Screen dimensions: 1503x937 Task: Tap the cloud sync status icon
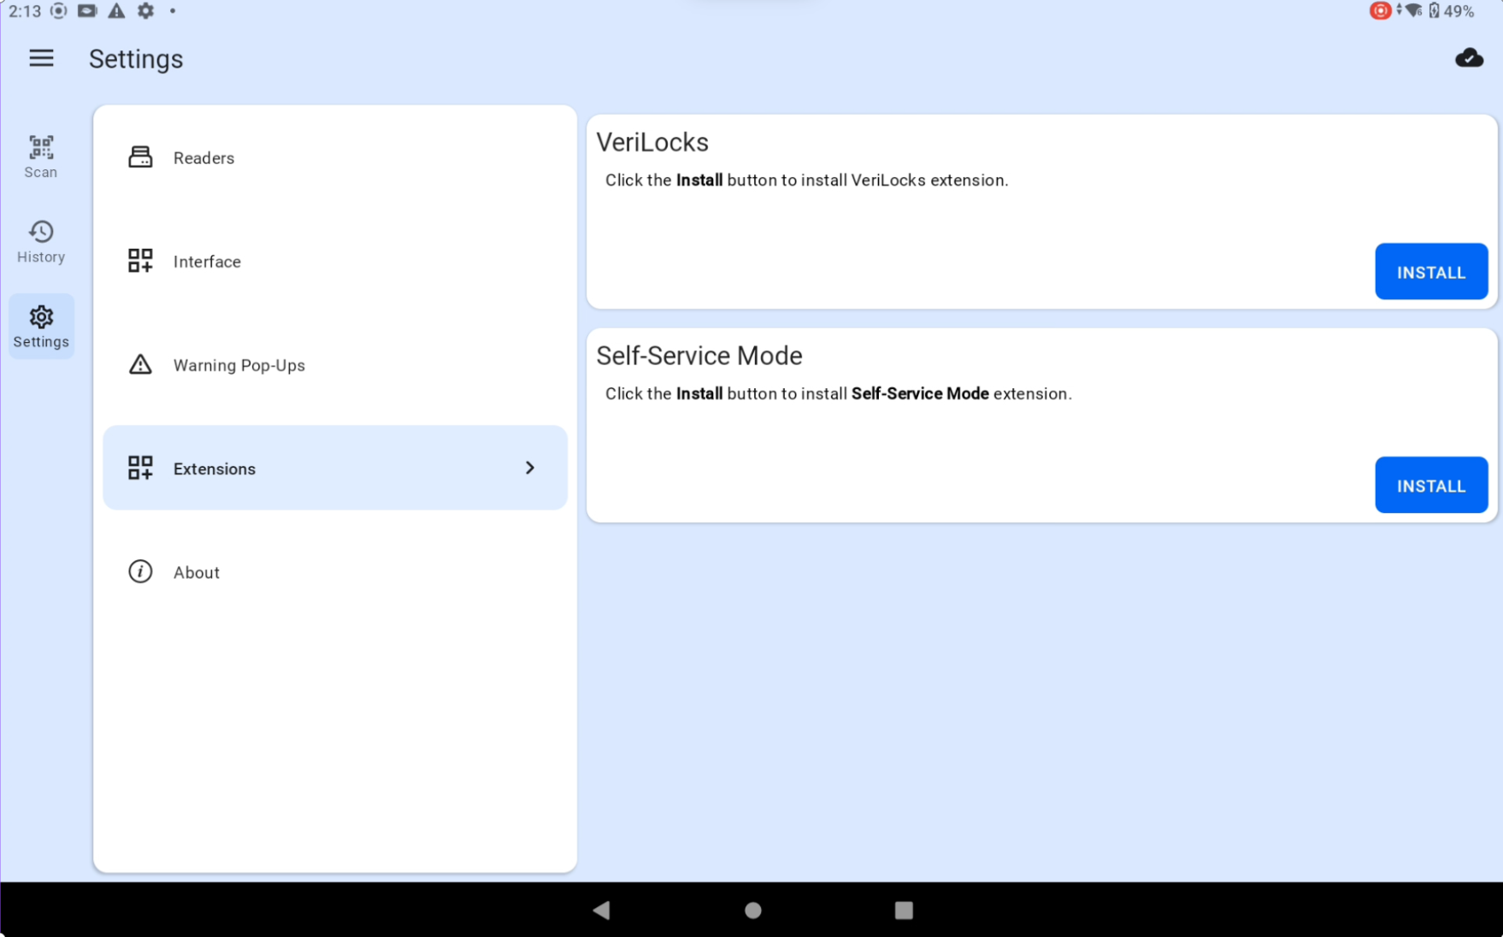(x=1469, y=58)
